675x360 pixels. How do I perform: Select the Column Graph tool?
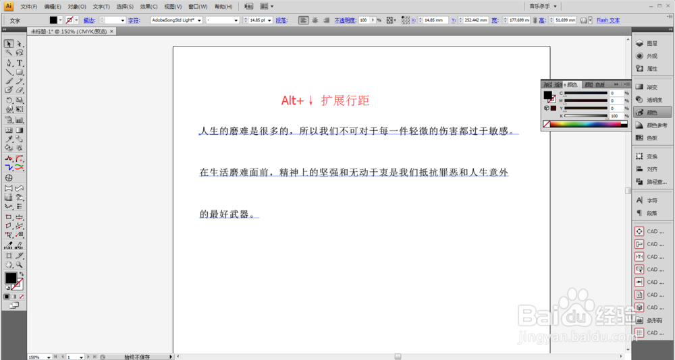tap(20, 120)
